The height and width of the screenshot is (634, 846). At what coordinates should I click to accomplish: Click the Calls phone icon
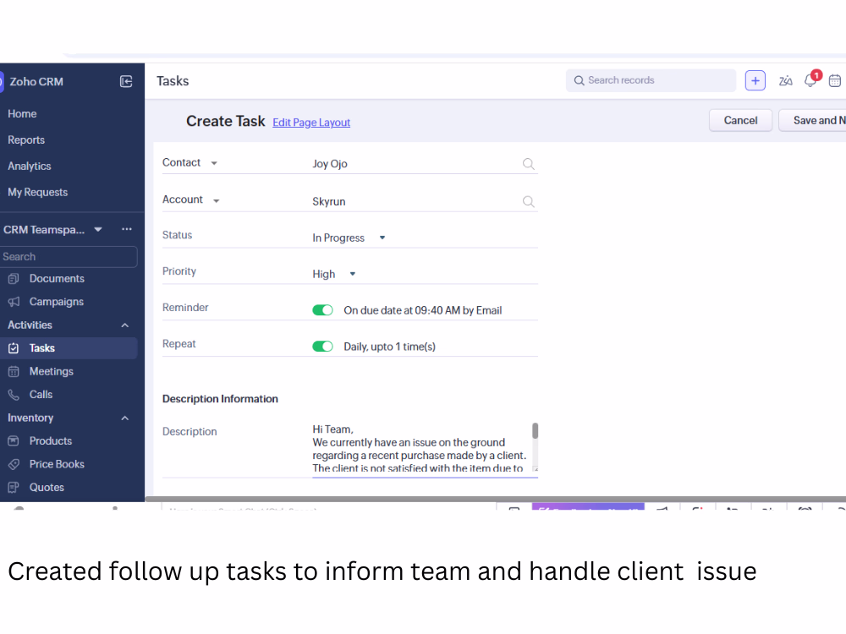coord(14,395)
